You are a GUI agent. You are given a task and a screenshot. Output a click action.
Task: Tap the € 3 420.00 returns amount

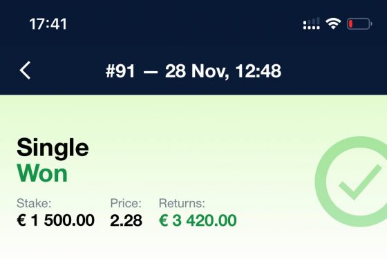[198, 220]
